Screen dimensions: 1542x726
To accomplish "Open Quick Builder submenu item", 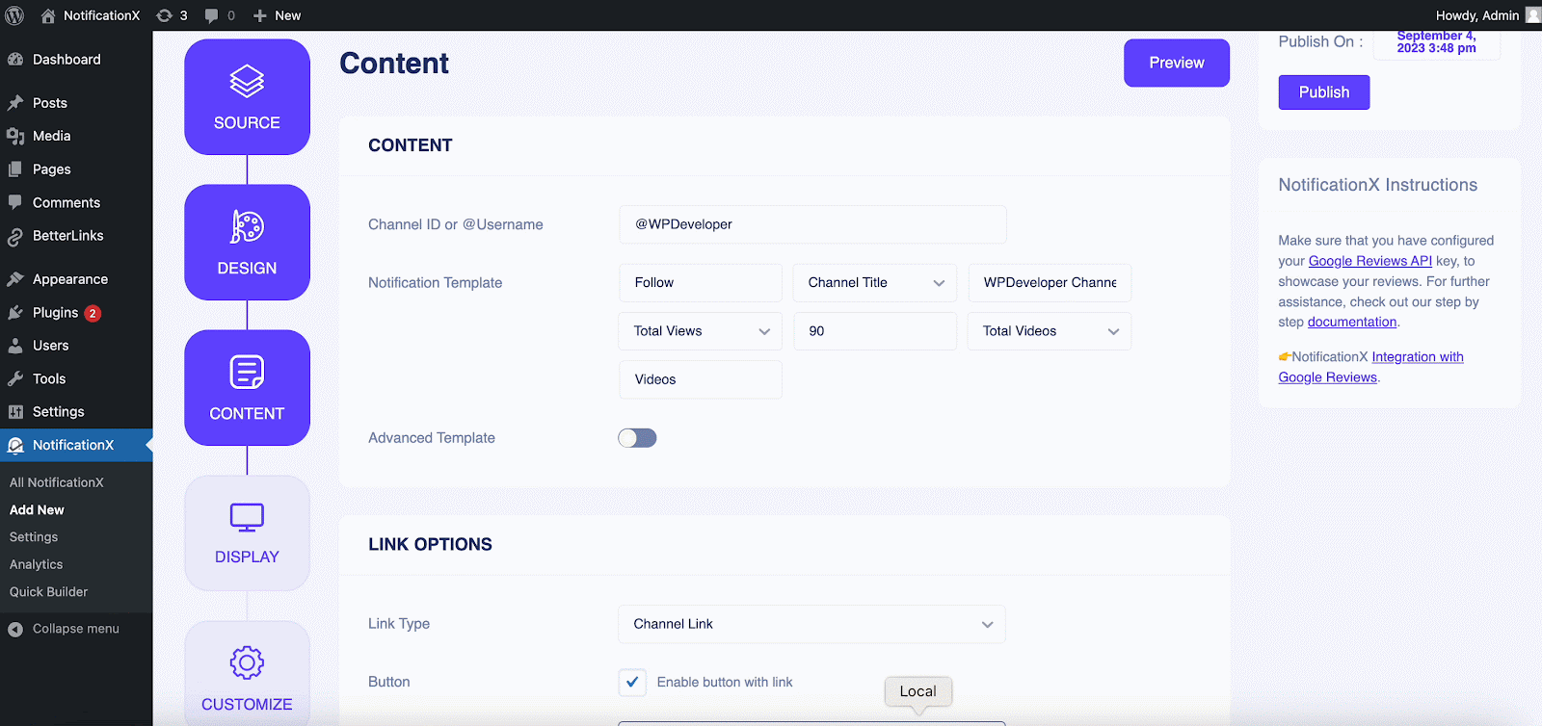I will tap(48, 592).
